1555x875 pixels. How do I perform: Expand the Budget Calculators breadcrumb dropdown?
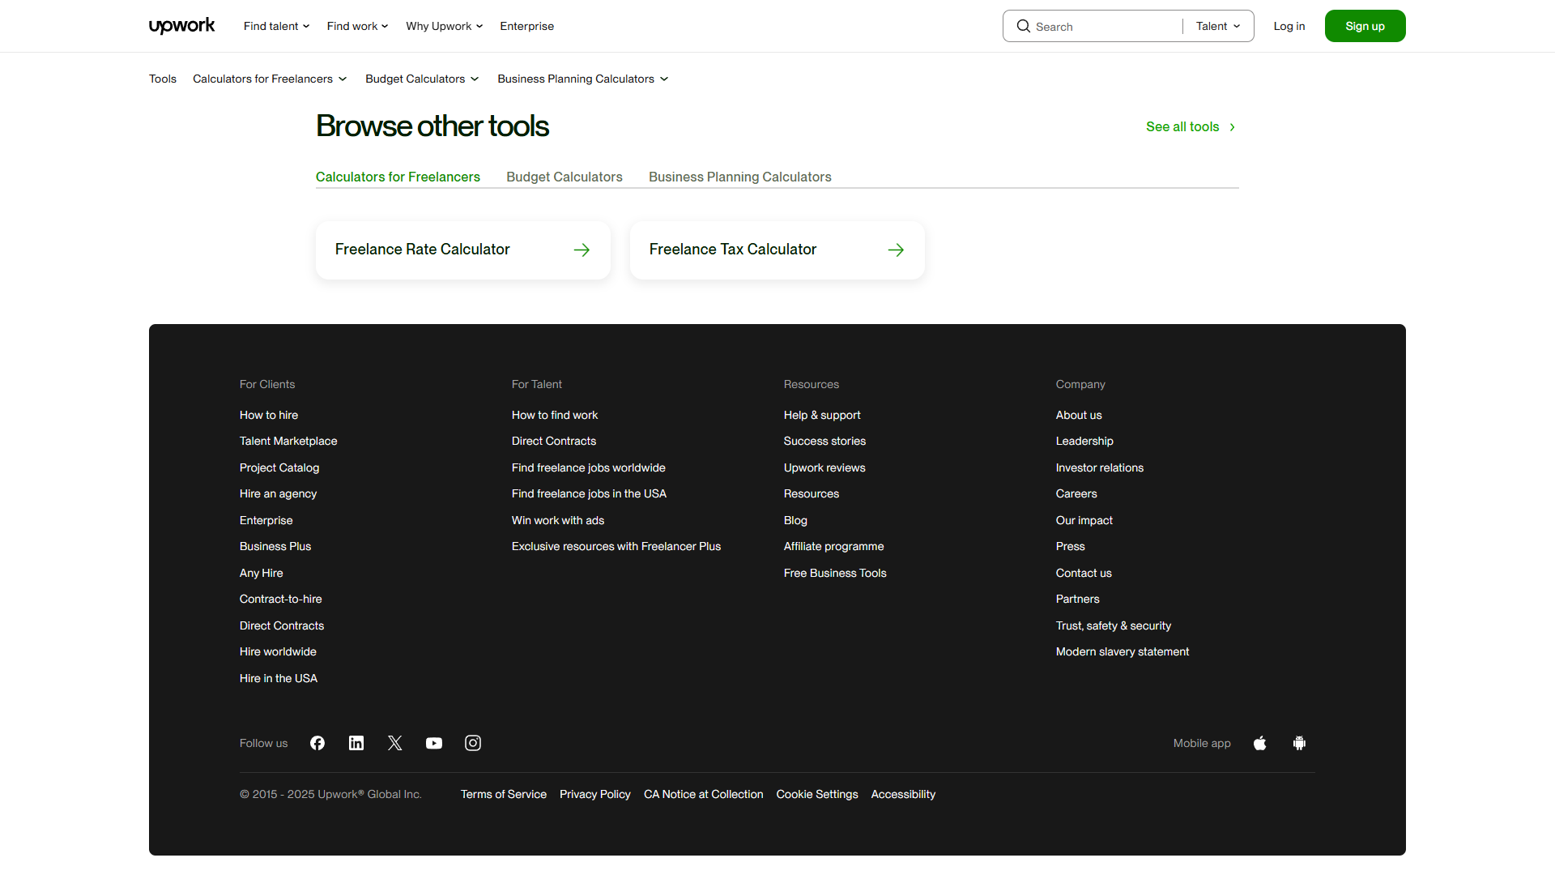[421, 79]
